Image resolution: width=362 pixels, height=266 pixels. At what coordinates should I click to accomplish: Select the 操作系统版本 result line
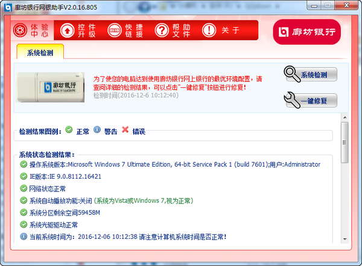click(175, 164)
